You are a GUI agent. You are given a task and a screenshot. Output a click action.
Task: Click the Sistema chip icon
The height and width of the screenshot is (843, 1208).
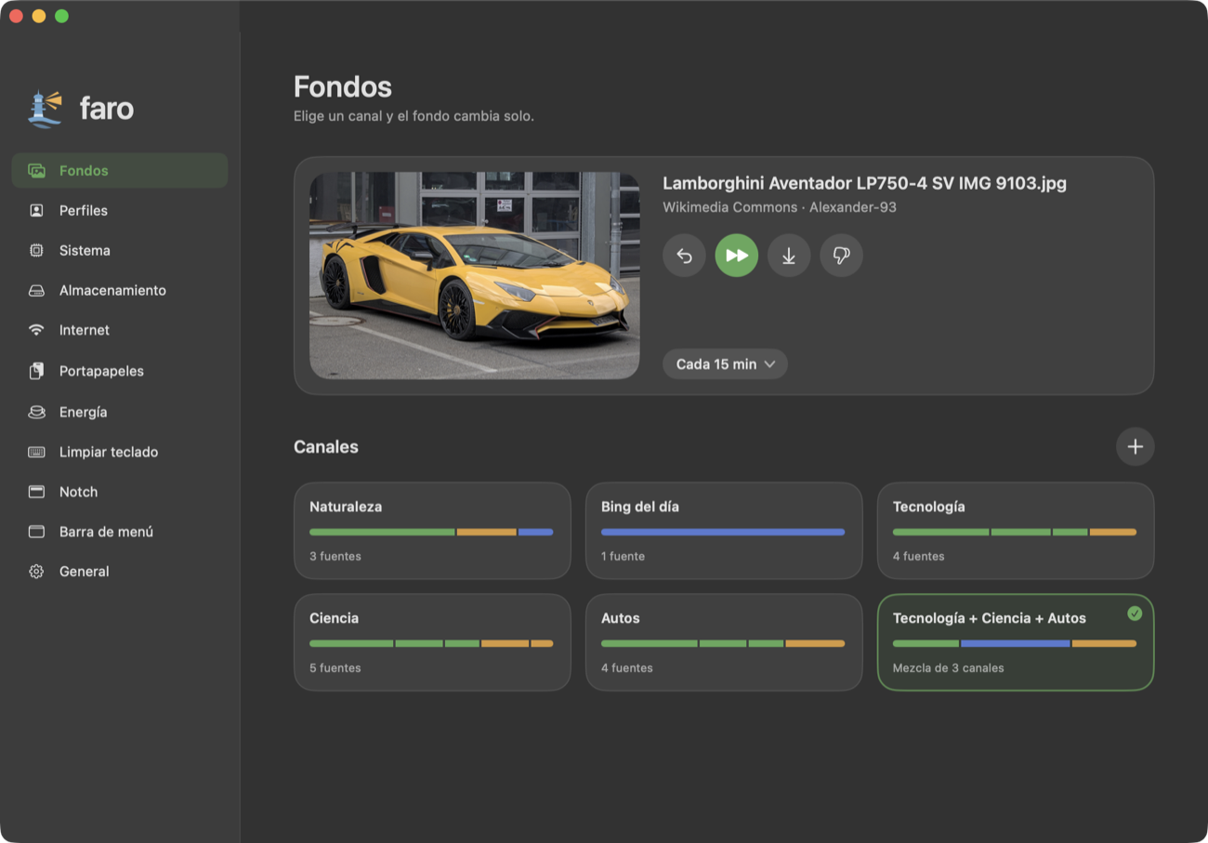(36, 251)
